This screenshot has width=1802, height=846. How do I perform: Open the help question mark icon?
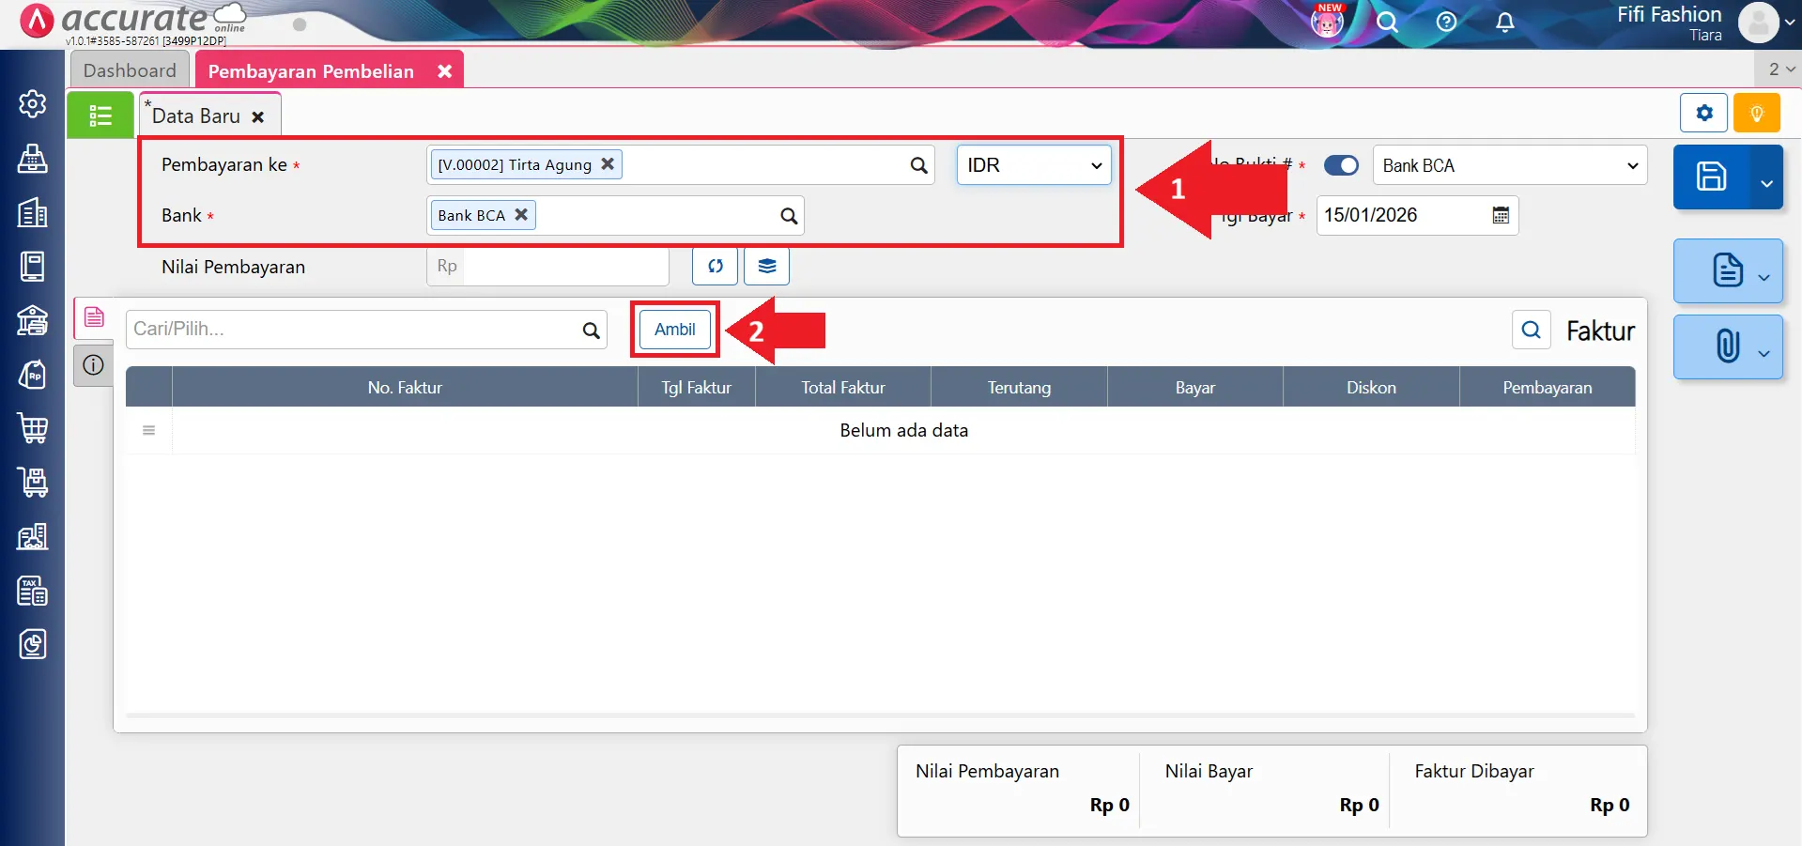(1446, 23)
